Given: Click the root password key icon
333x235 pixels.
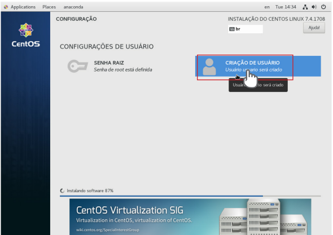Looking at the screenshot, I should click(x=77, y=66).
